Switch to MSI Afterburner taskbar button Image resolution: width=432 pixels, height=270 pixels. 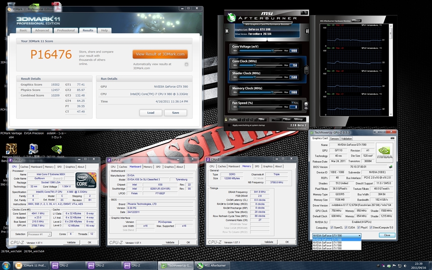coord(213,266)
